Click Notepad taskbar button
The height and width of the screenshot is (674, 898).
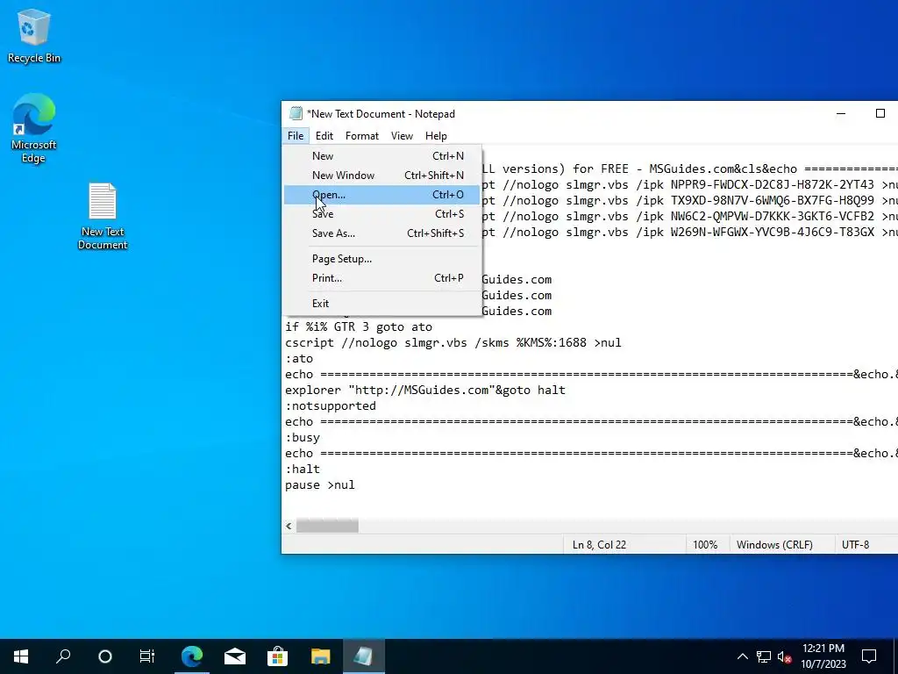point(364,656)
